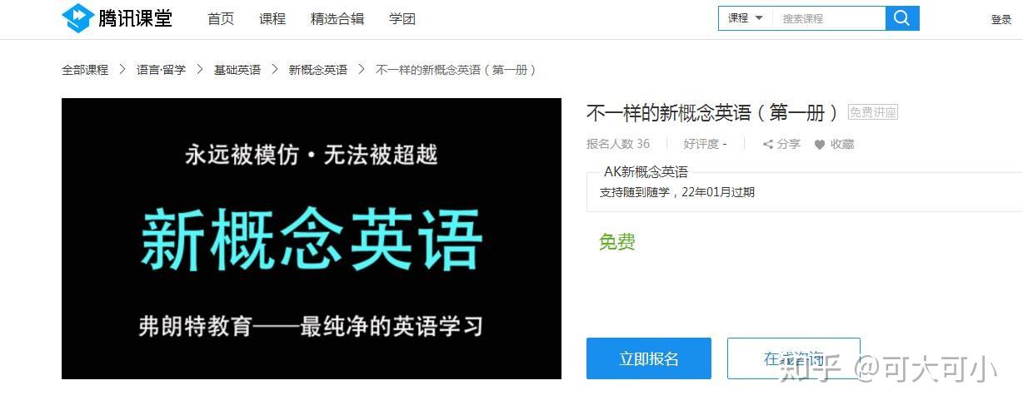This screenshot has width=1023, height=410.
Task: Click the 立即报名 button
Action: [649, 358]
